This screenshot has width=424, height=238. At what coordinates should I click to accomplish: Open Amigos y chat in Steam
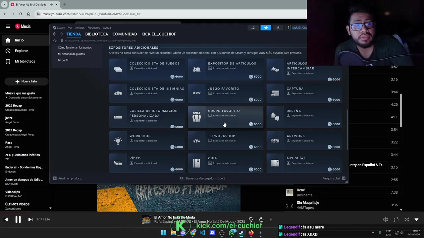click(334, 178)
